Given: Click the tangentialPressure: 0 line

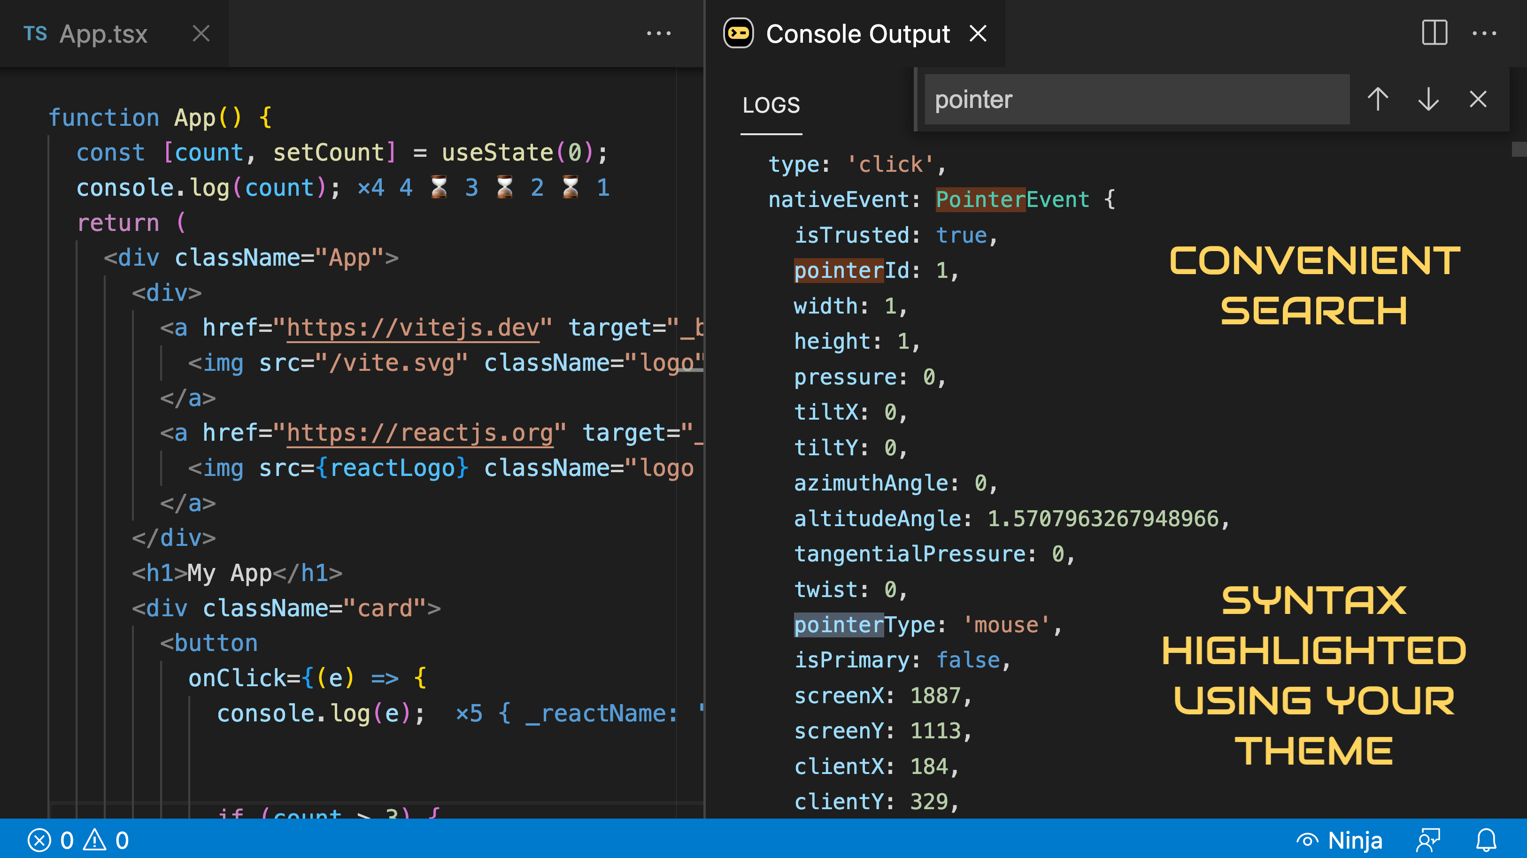Looking at the screenshot, I should click(x=934, y=554).
